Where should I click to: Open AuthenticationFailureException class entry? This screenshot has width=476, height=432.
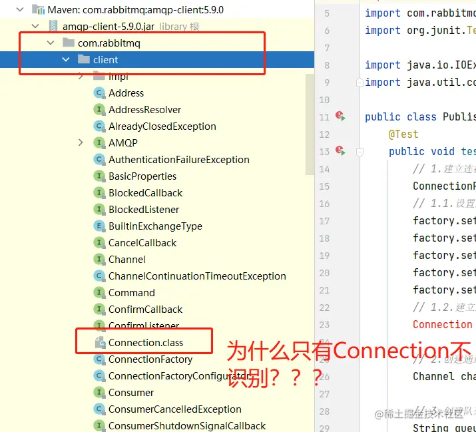179,160
